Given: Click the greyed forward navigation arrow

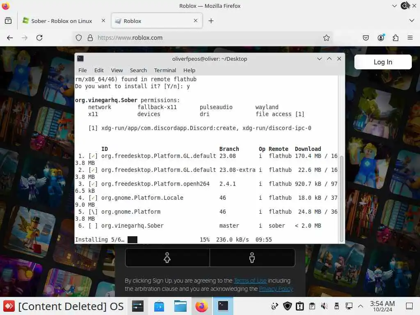Looking at the screenshot, I should pos(24,38).
